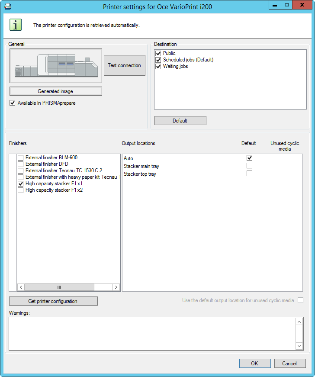Image resolution: width=315 pixels, height=377 pixels.
Task: Enable External finisher BLM-600
Action: (21, 158)
